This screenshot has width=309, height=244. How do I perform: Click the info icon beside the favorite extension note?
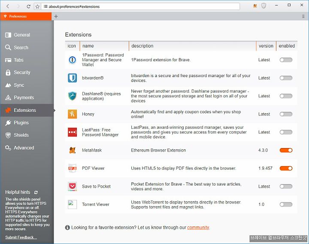point(67,228)
